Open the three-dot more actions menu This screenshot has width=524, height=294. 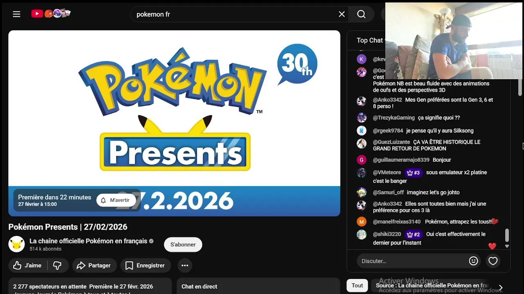click(185, 265)
